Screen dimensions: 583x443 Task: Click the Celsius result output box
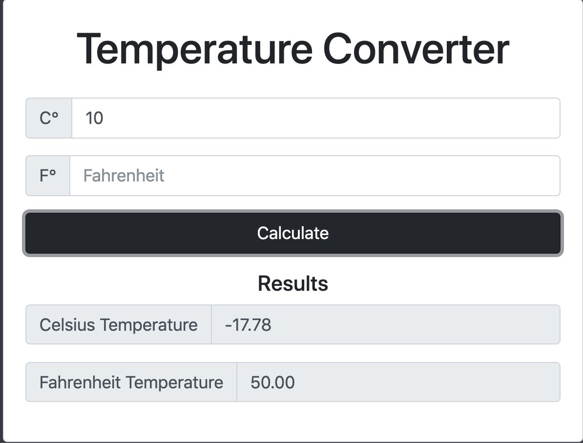386,324
